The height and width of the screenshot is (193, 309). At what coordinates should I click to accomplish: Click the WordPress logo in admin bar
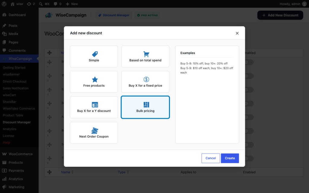pyautogui.click(x=4, y=4)
